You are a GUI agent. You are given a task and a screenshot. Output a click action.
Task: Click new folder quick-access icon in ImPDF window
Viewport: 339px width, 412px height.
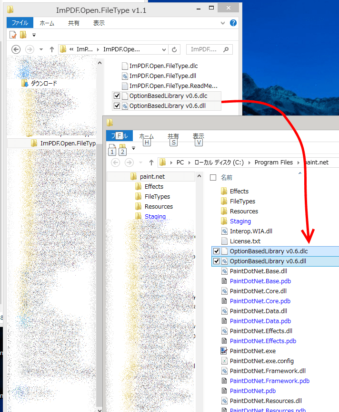pos(23,35)
